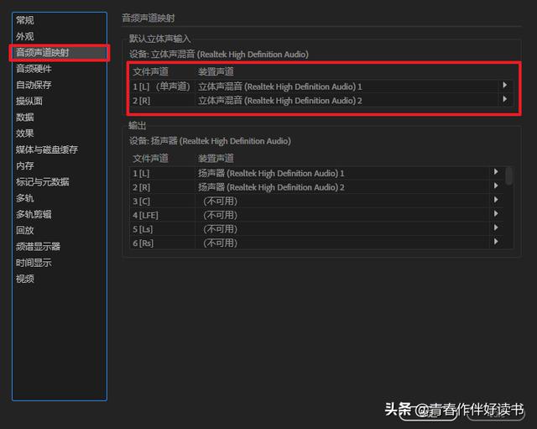Image resolution: width=537 pixels, height=429 pixels.
Task: Select 外观 preferences category
Action: (x=24, y=36)
